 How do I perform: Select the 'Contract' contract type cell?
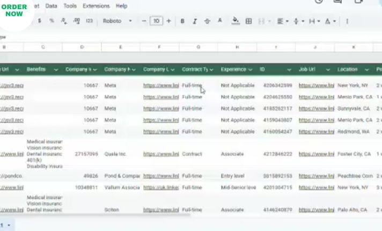click(199, 154)
